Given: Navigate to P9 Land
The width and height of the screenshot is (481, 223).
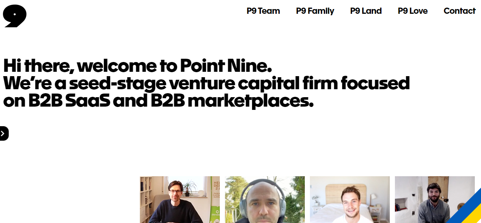Looking at the screenshot, I should (x=366, y=11).
